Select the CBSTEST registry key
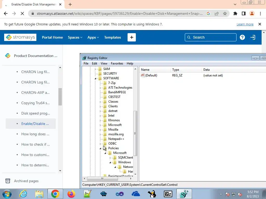Image resolution: width=266 pixels, height=199 pixels. tap(114, 97)
